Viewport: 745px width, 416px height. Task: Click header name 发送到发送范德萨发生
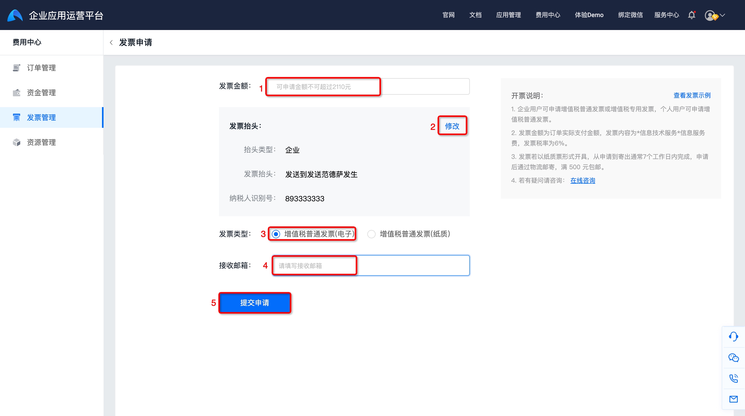tap(321, 174)
